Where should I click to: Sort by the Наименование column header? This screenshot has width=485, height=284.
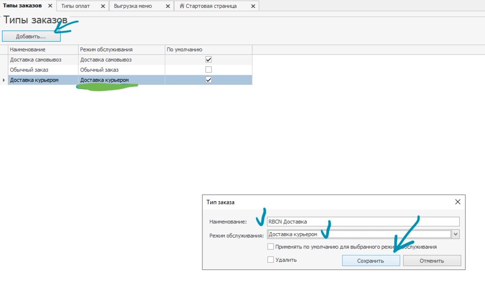(43, 49)
